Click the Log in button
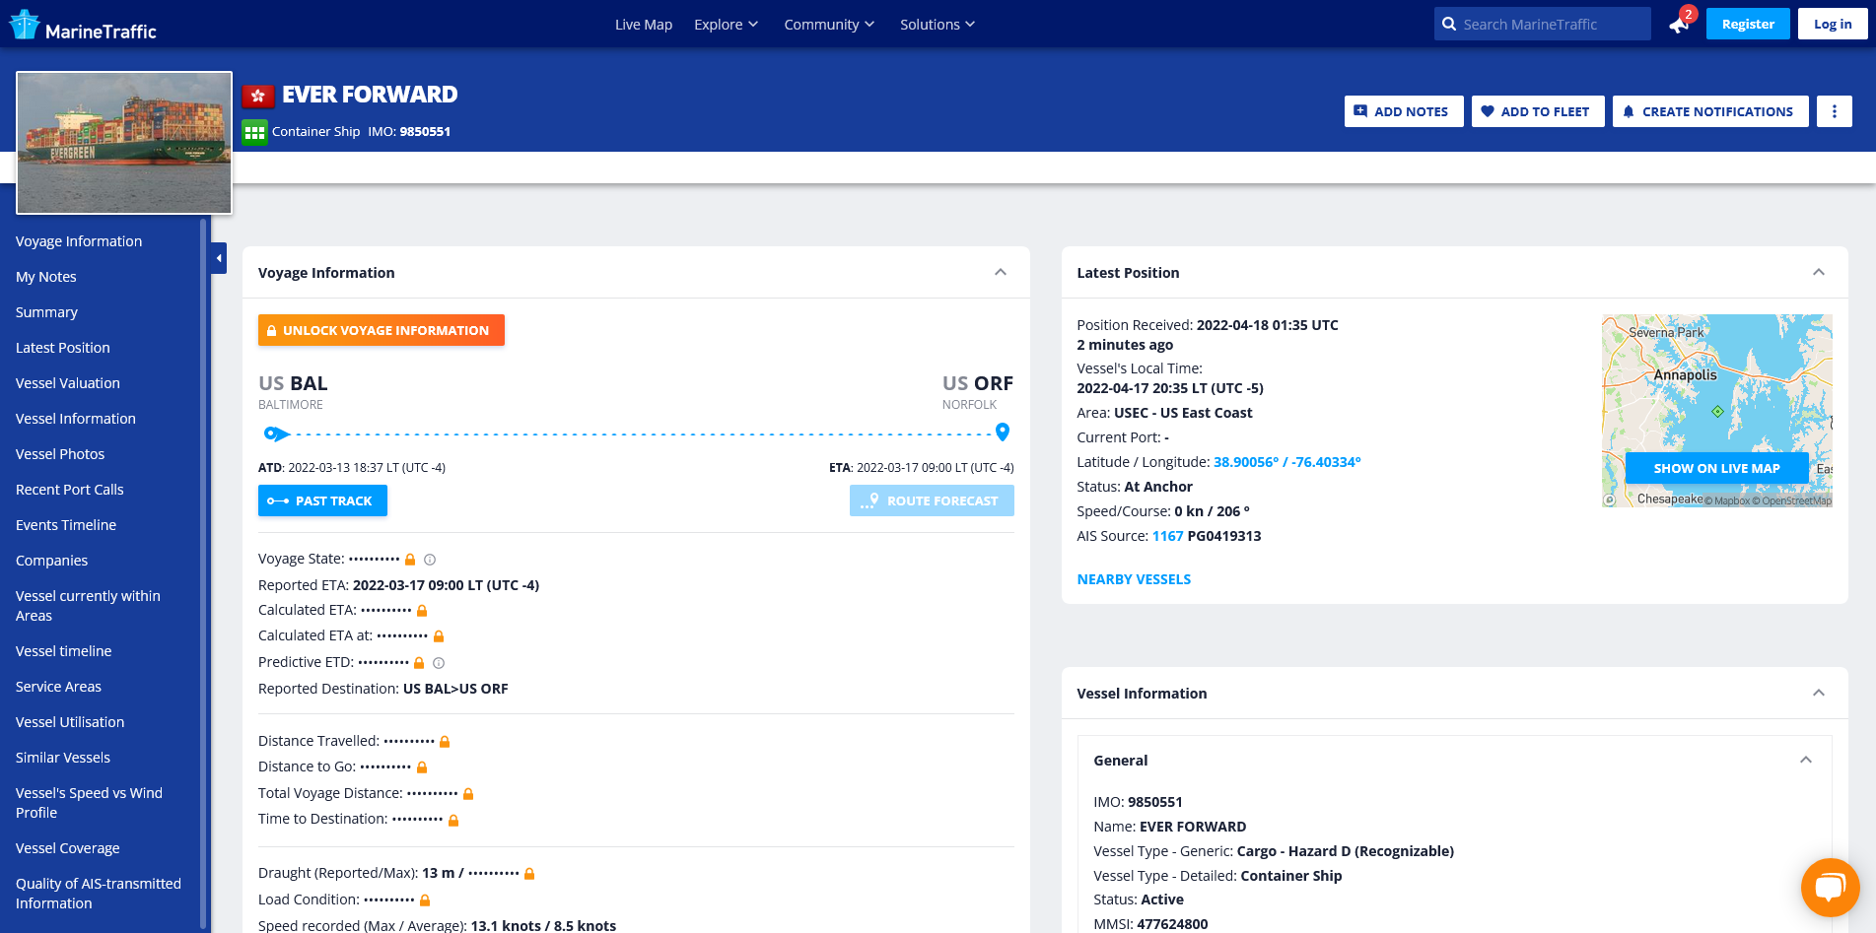Viewport: 1876px width, 933px height. (1833, 25)
